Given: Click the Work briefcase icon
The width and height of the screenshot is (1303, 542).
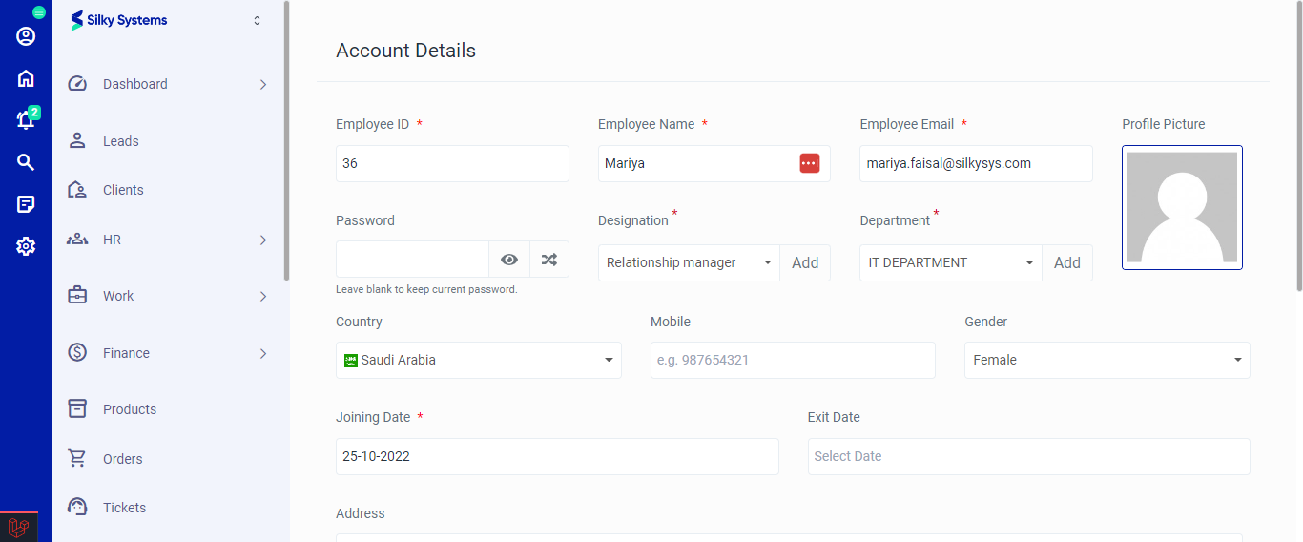Looking at the screenshot, I should tap(77, 296).
